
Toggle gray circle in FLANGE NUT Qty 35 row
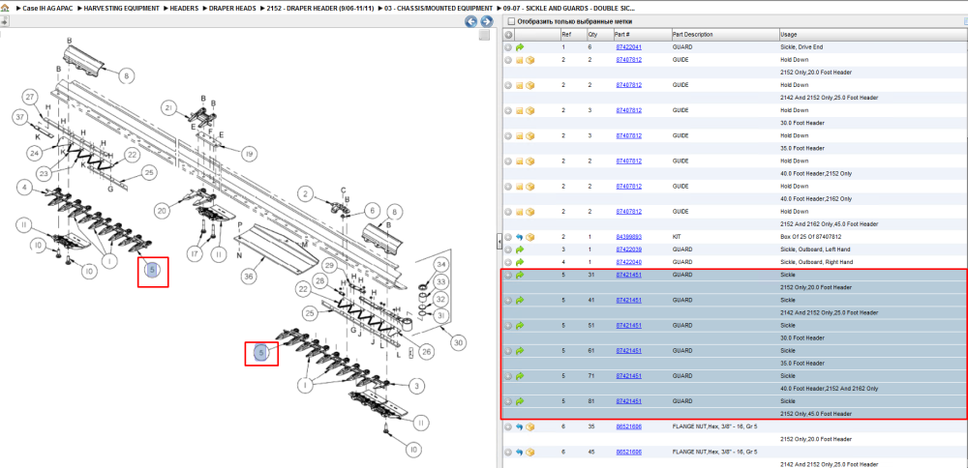[508, 426]
